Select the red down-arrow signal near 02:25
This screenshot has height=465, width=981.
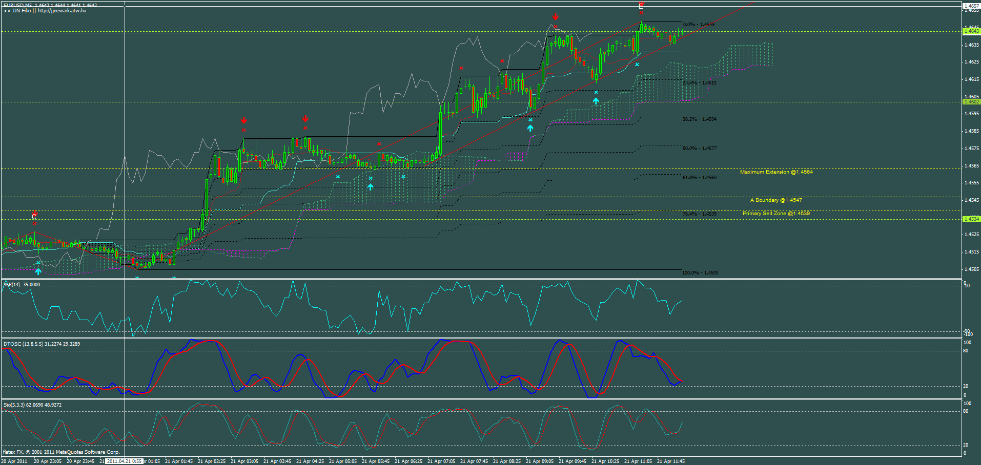[244, 120]
